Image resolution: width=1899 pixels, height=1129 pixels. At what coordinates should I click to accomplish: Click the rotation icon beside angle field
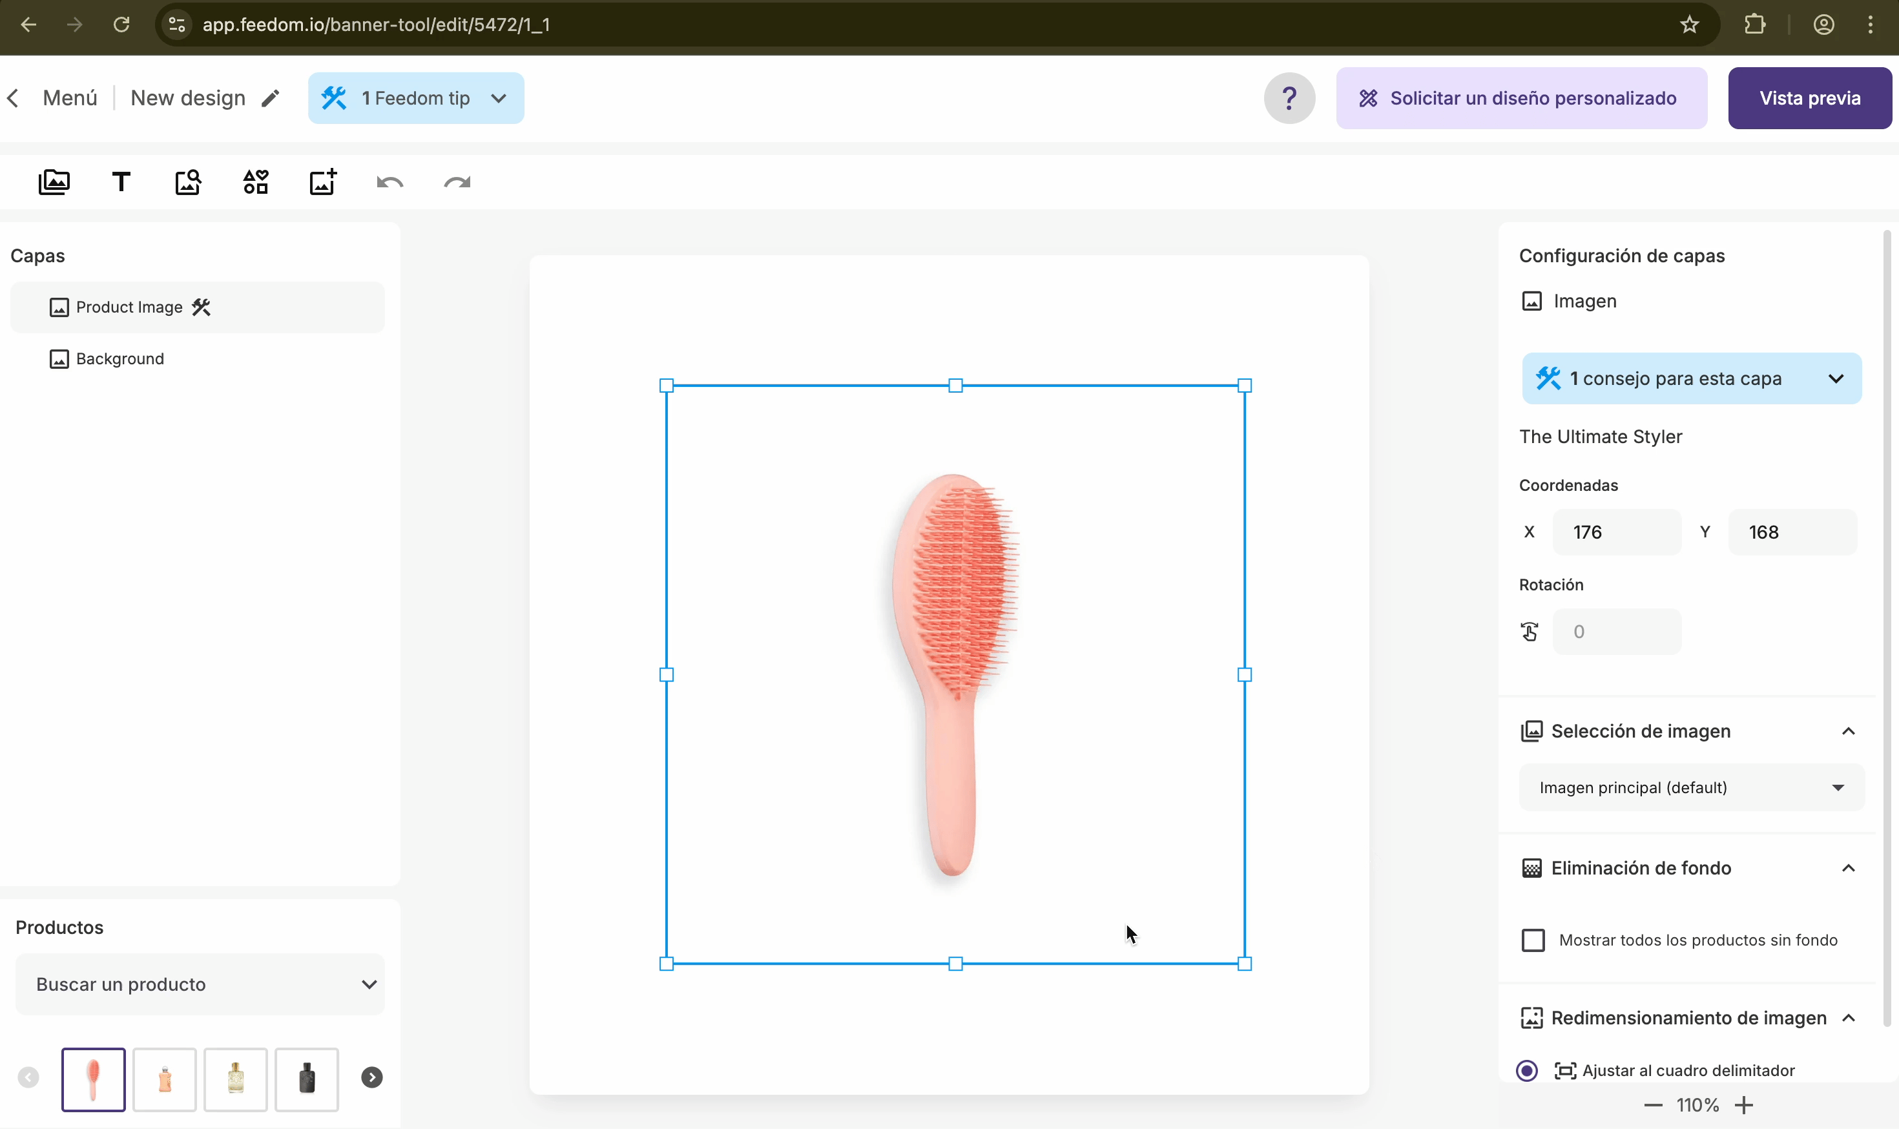point(1530,632)
